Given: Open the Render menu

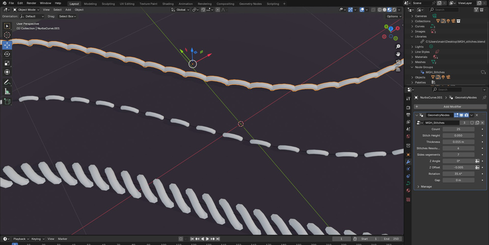Looking at the screenshot, I should click(31, 3).
